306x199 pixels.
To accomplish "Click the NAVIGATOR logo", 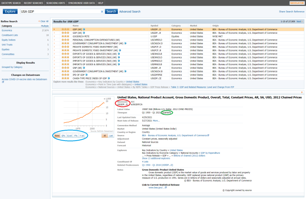I will (297, 3).
